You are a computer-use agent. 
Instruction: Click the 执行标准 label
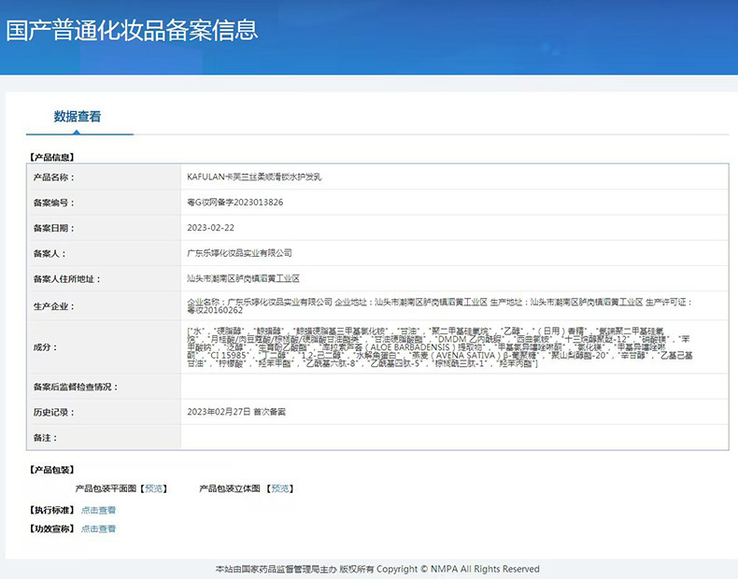click(51, 510)
